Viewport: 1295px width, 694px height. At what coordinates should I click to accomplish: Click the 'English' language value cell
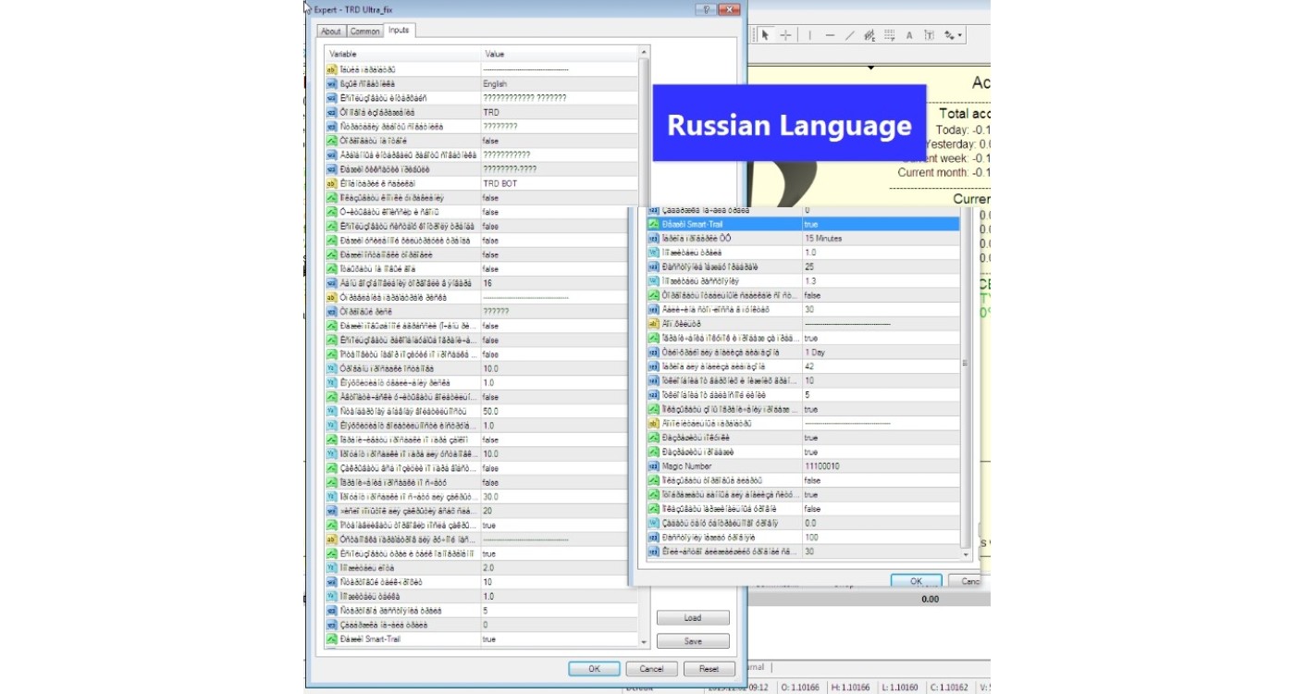click(559, 83)
